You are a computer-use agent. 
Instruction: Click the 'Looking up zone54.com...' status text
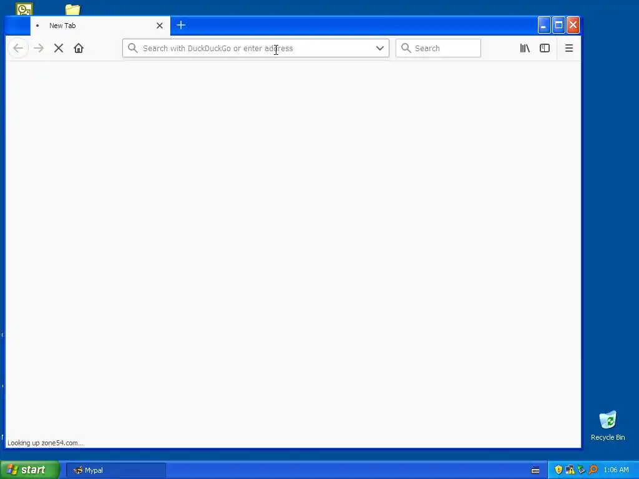tap(45, 443)
